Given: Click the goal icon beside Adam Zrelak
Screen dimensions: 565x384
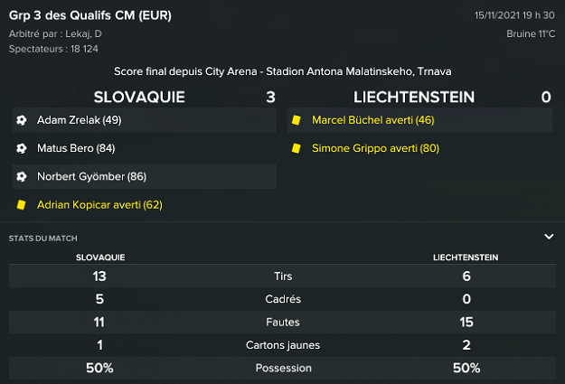Looking at the screenshot, I should 21,120.
